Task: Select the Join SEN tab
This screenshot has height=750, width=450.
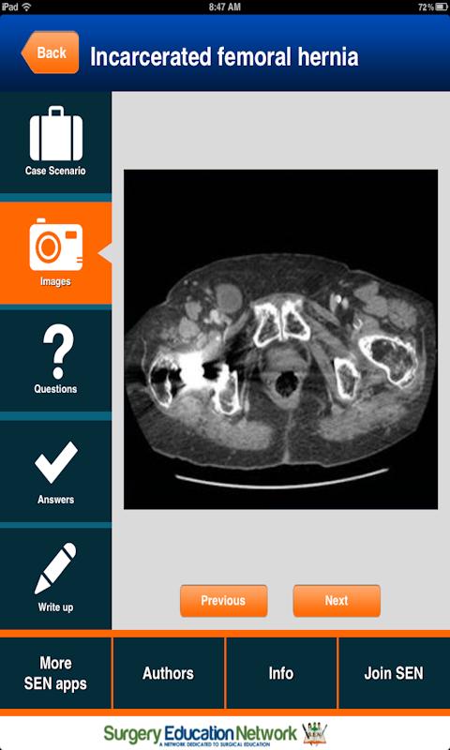Action: click(394, 673)
